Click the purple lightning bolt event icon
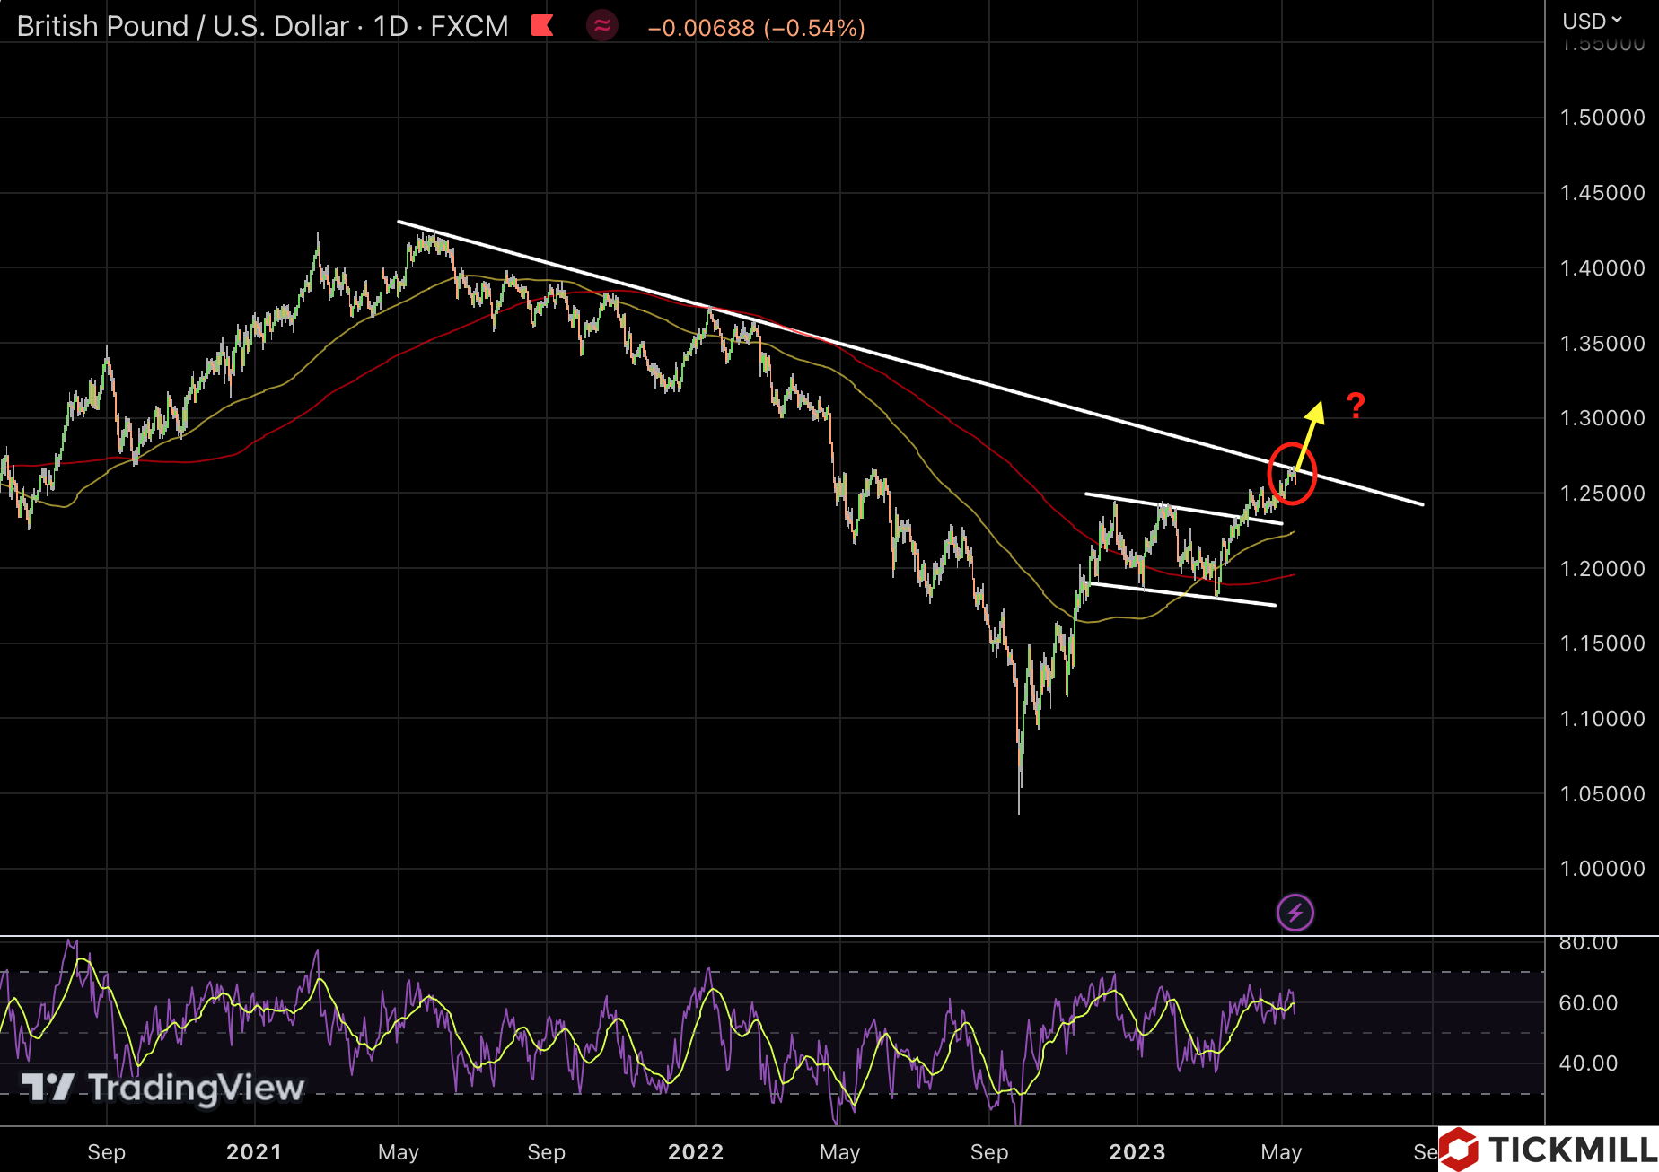Screen dimensions: 1659x1172 pos(1295,914)
